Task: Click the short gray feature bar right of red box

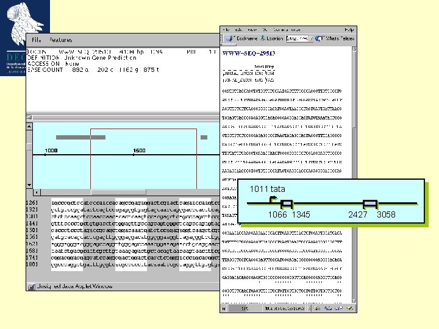Action: pos(204,137)
